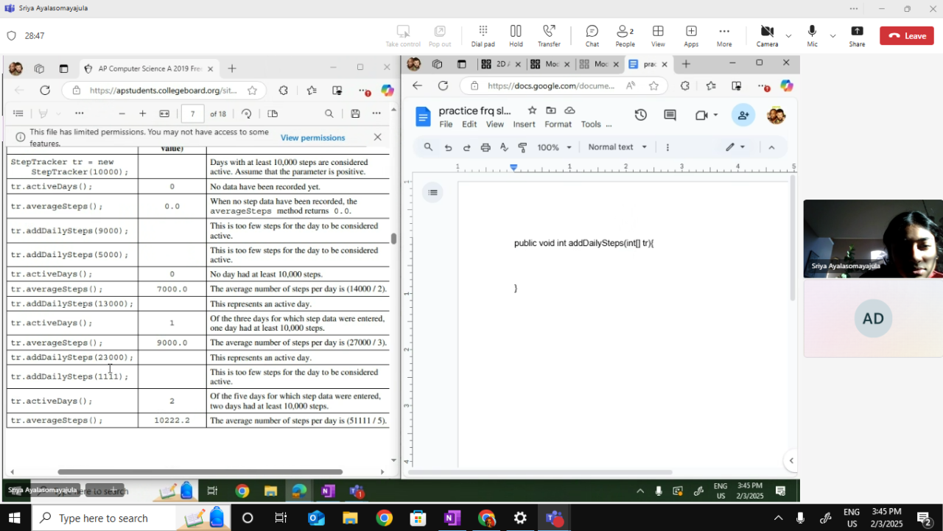Click the red Leave button
This screenshot has width=943, height=531.
pyautogui.click(x=906, y=35)
